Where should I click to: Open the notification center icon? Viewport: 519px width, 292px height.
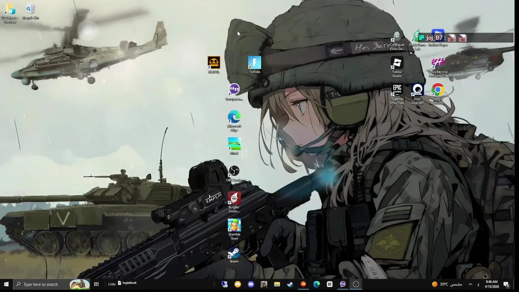506,284
